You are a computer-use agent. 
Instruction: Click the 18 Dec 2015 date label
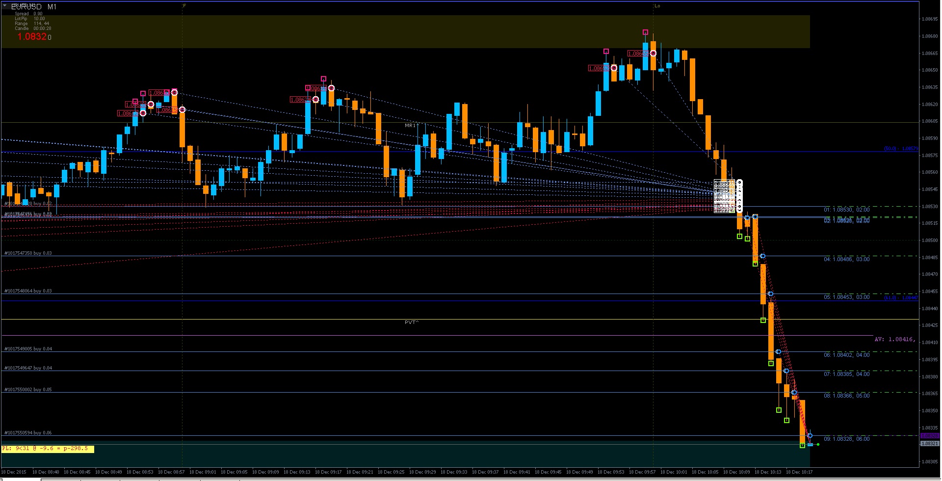click(x=14, y=472)
